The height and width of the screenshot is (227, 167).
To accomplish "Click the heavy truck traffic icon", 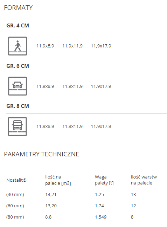I will point(18,127).
